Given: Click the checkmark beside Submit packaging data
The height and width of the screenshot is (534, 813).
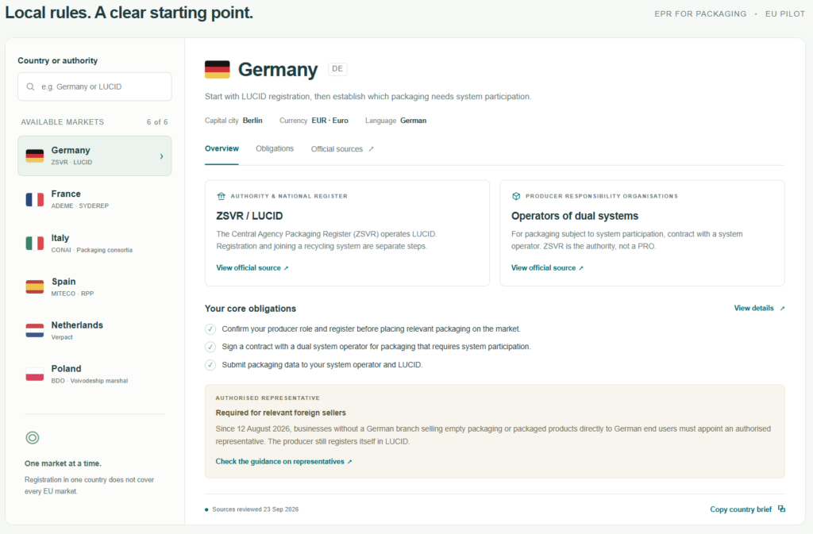Looking at the screenshot, I should [x=210, y=365].
